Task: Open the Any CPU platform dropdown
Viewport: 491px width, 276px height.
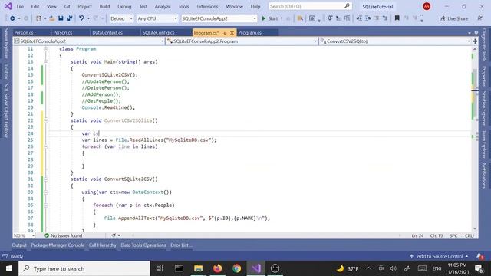Action: point(157,18)
